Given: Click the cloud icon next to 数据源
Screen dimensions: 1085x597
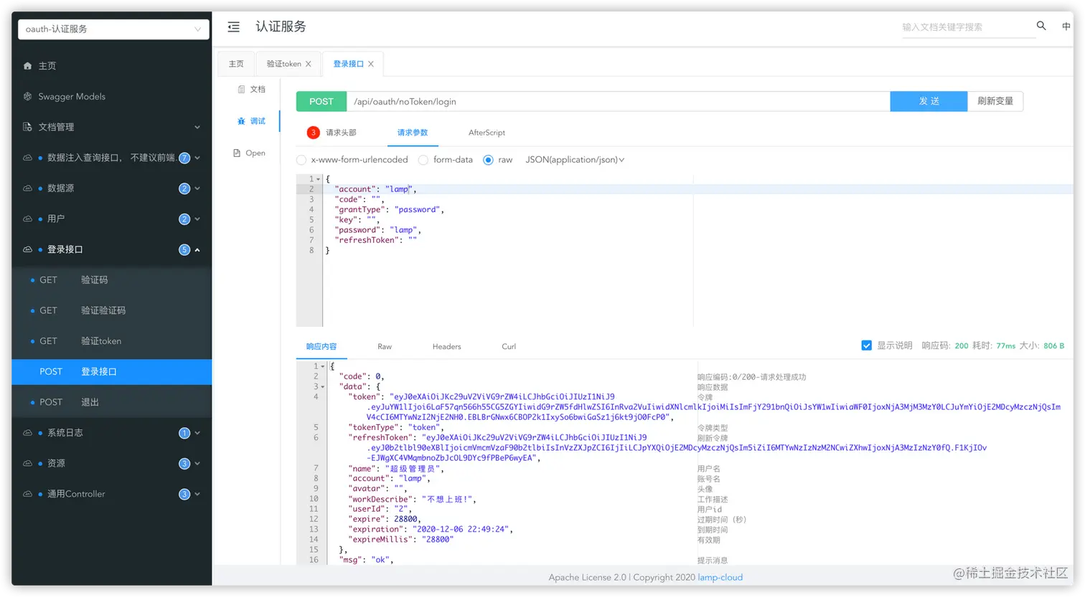Looking at the screenshot, I should click(x=27, y=188).
